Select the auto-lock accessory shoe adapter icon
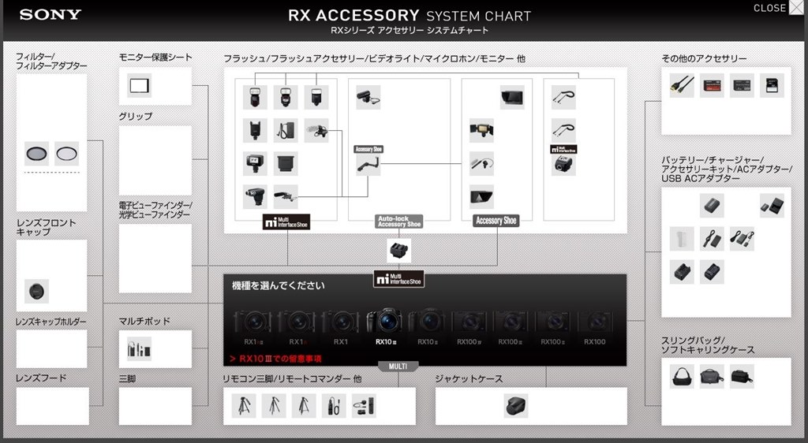The image size is (808, 443). (x=398, y=251)
